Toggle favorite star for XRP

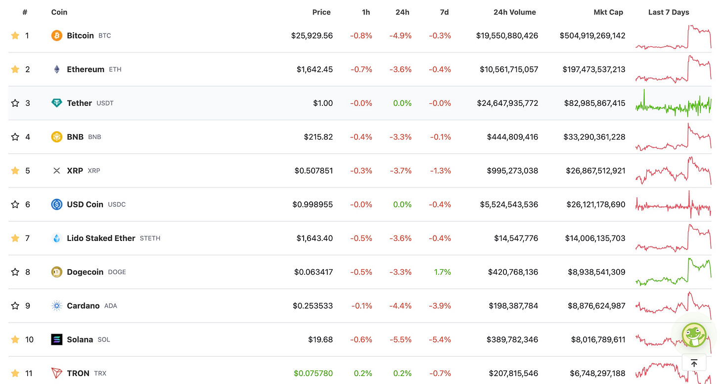click(x=15, y=171)
